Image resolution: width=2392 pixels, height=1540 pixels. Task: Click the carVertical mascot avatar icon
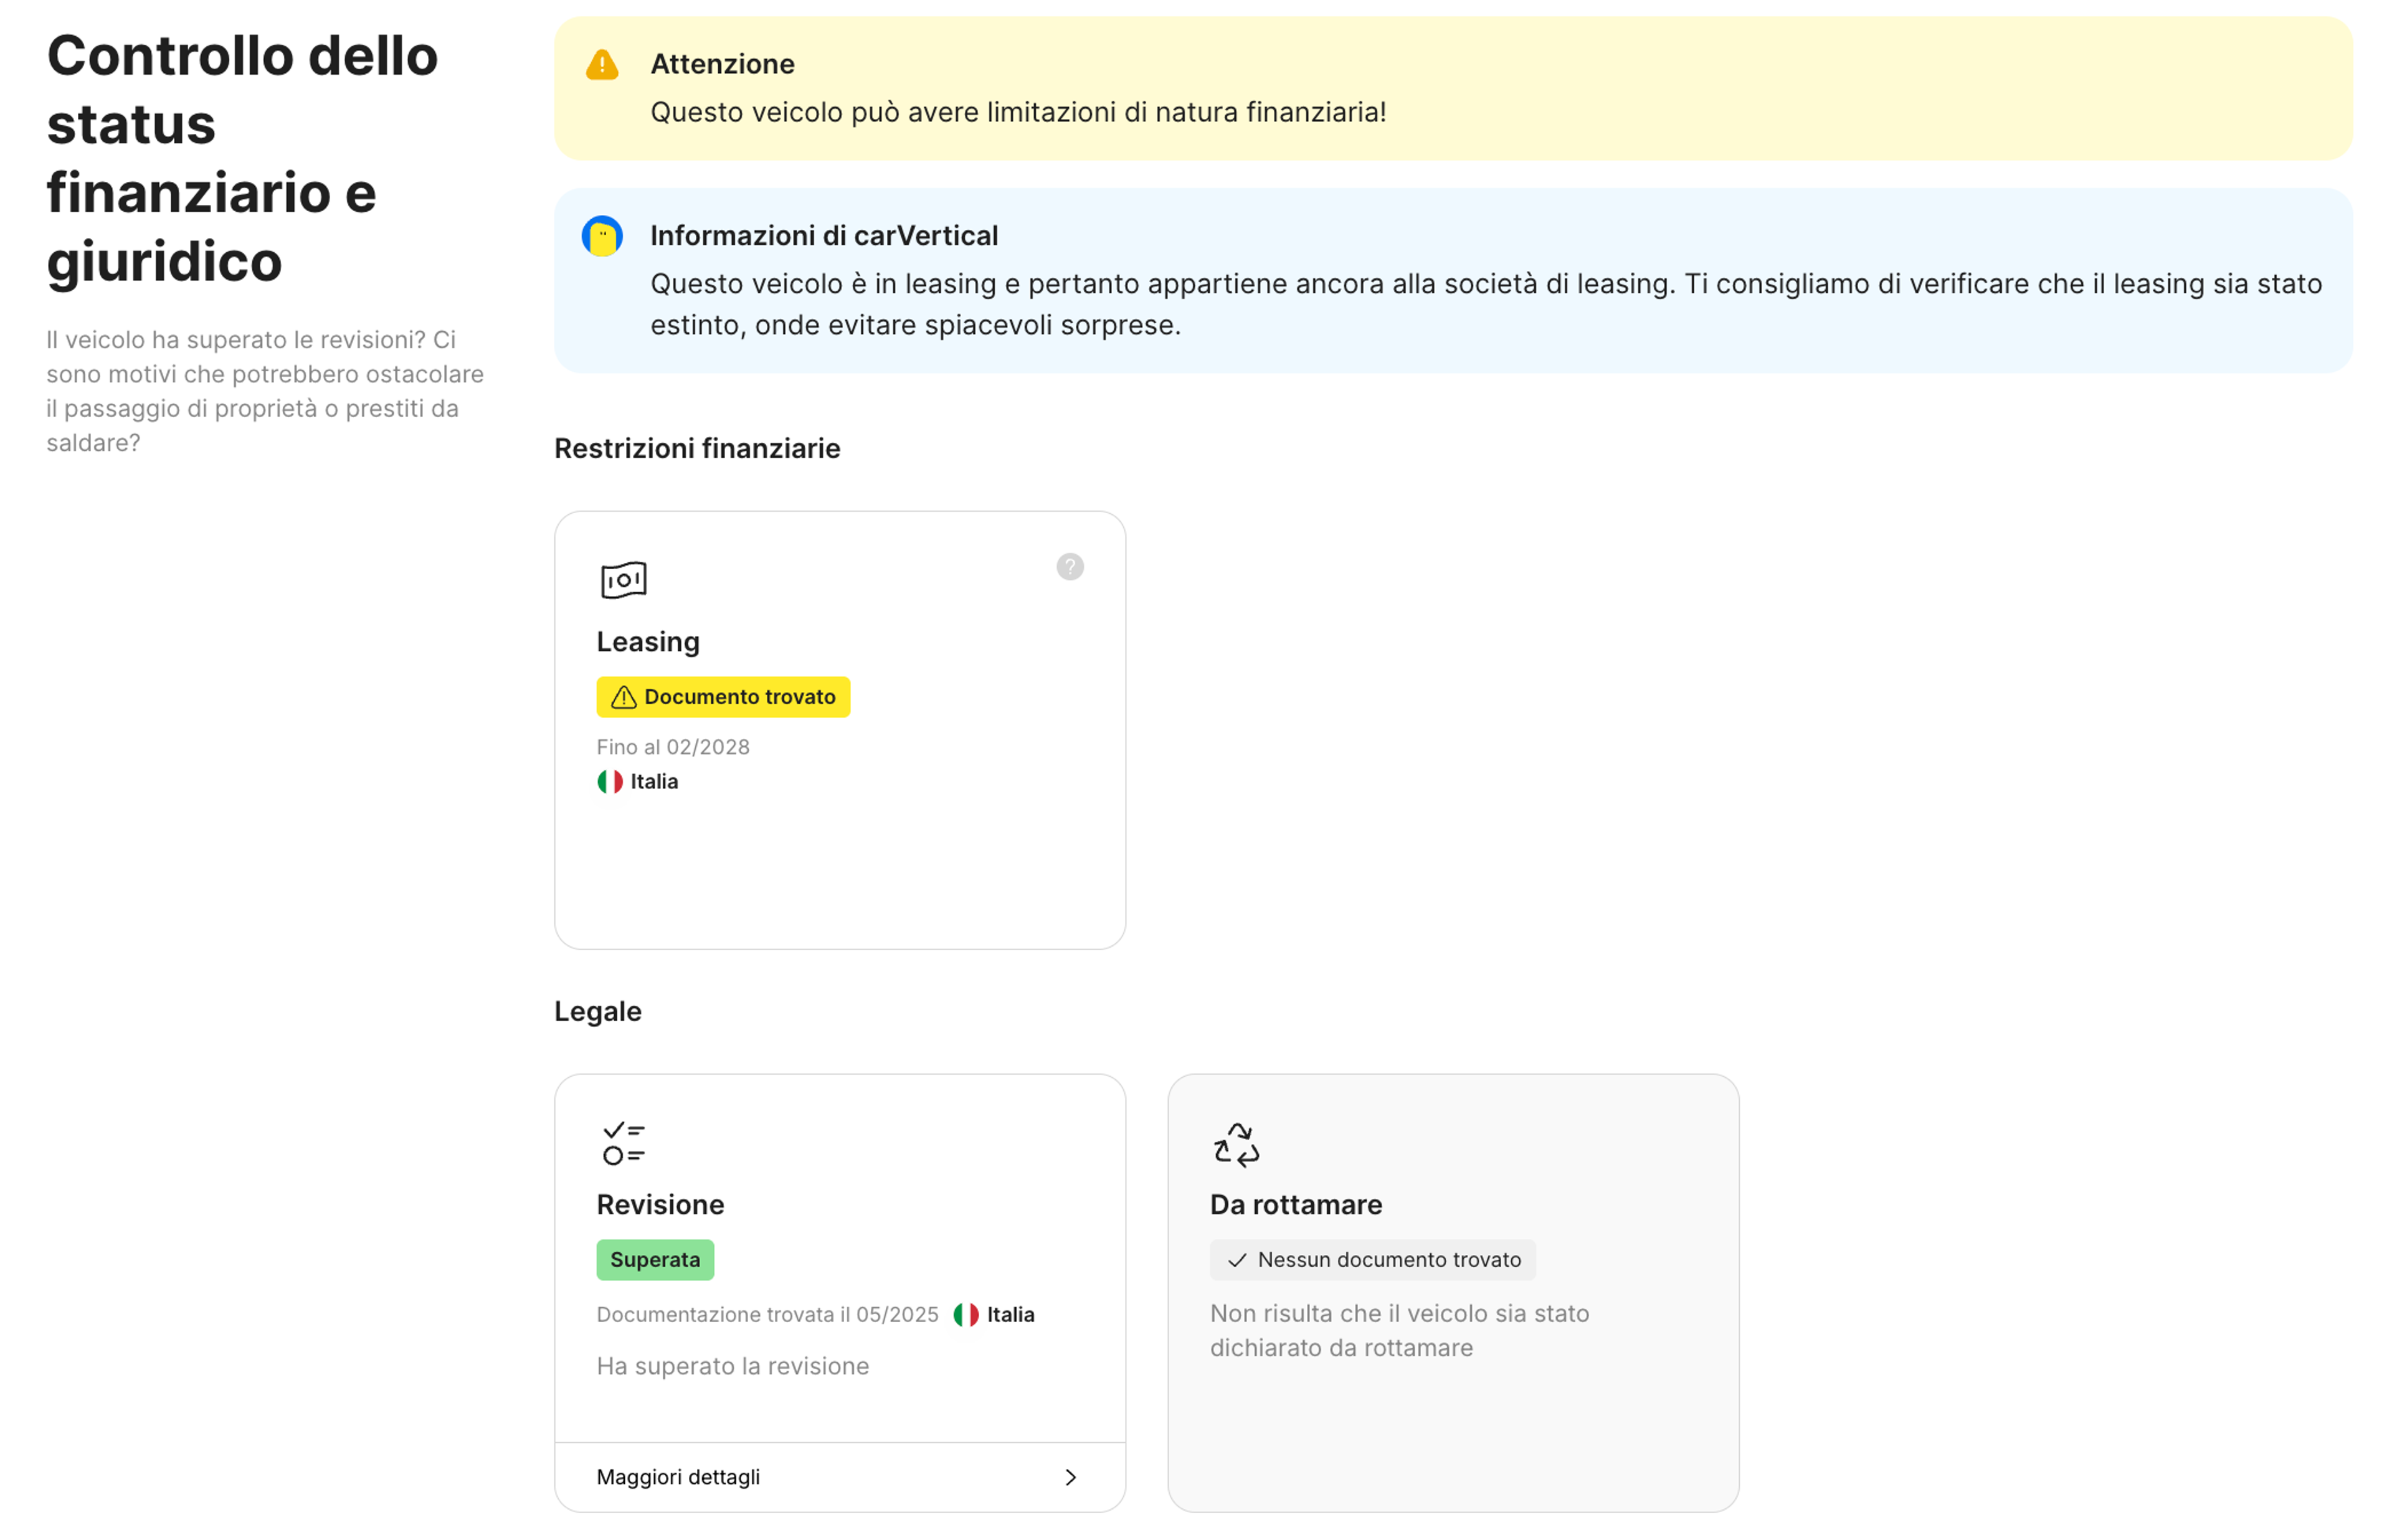coord(602,237)
